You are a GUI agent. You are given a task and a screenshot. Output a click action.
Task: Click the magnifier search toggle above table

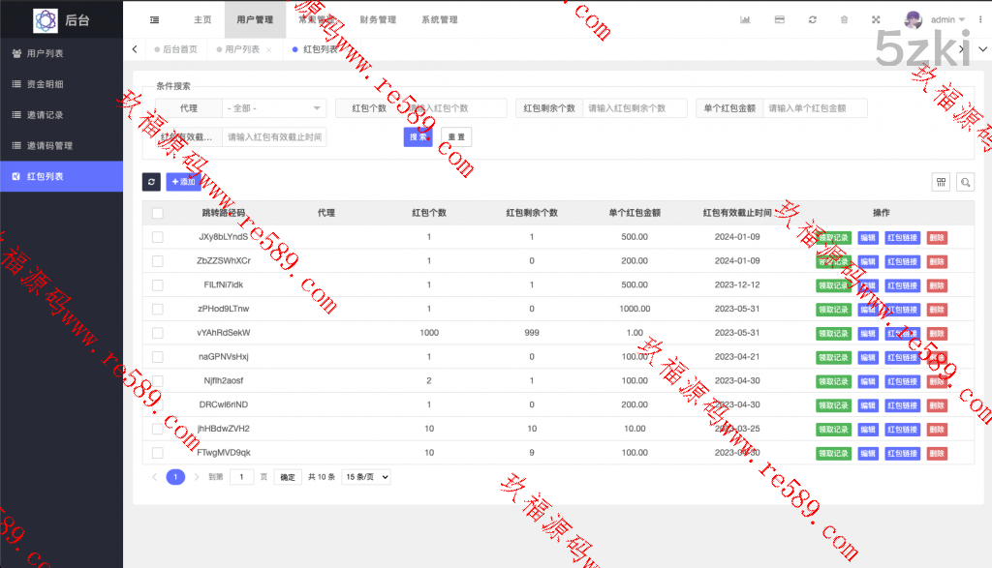pyautogui.click(x=965, y=182)
